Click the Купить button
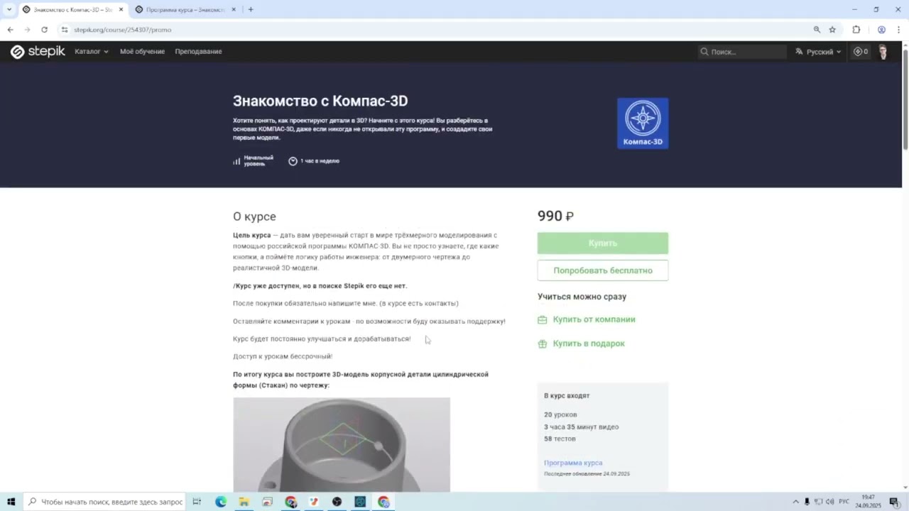The height and width of the screenshot is (511, 909). 603,243
